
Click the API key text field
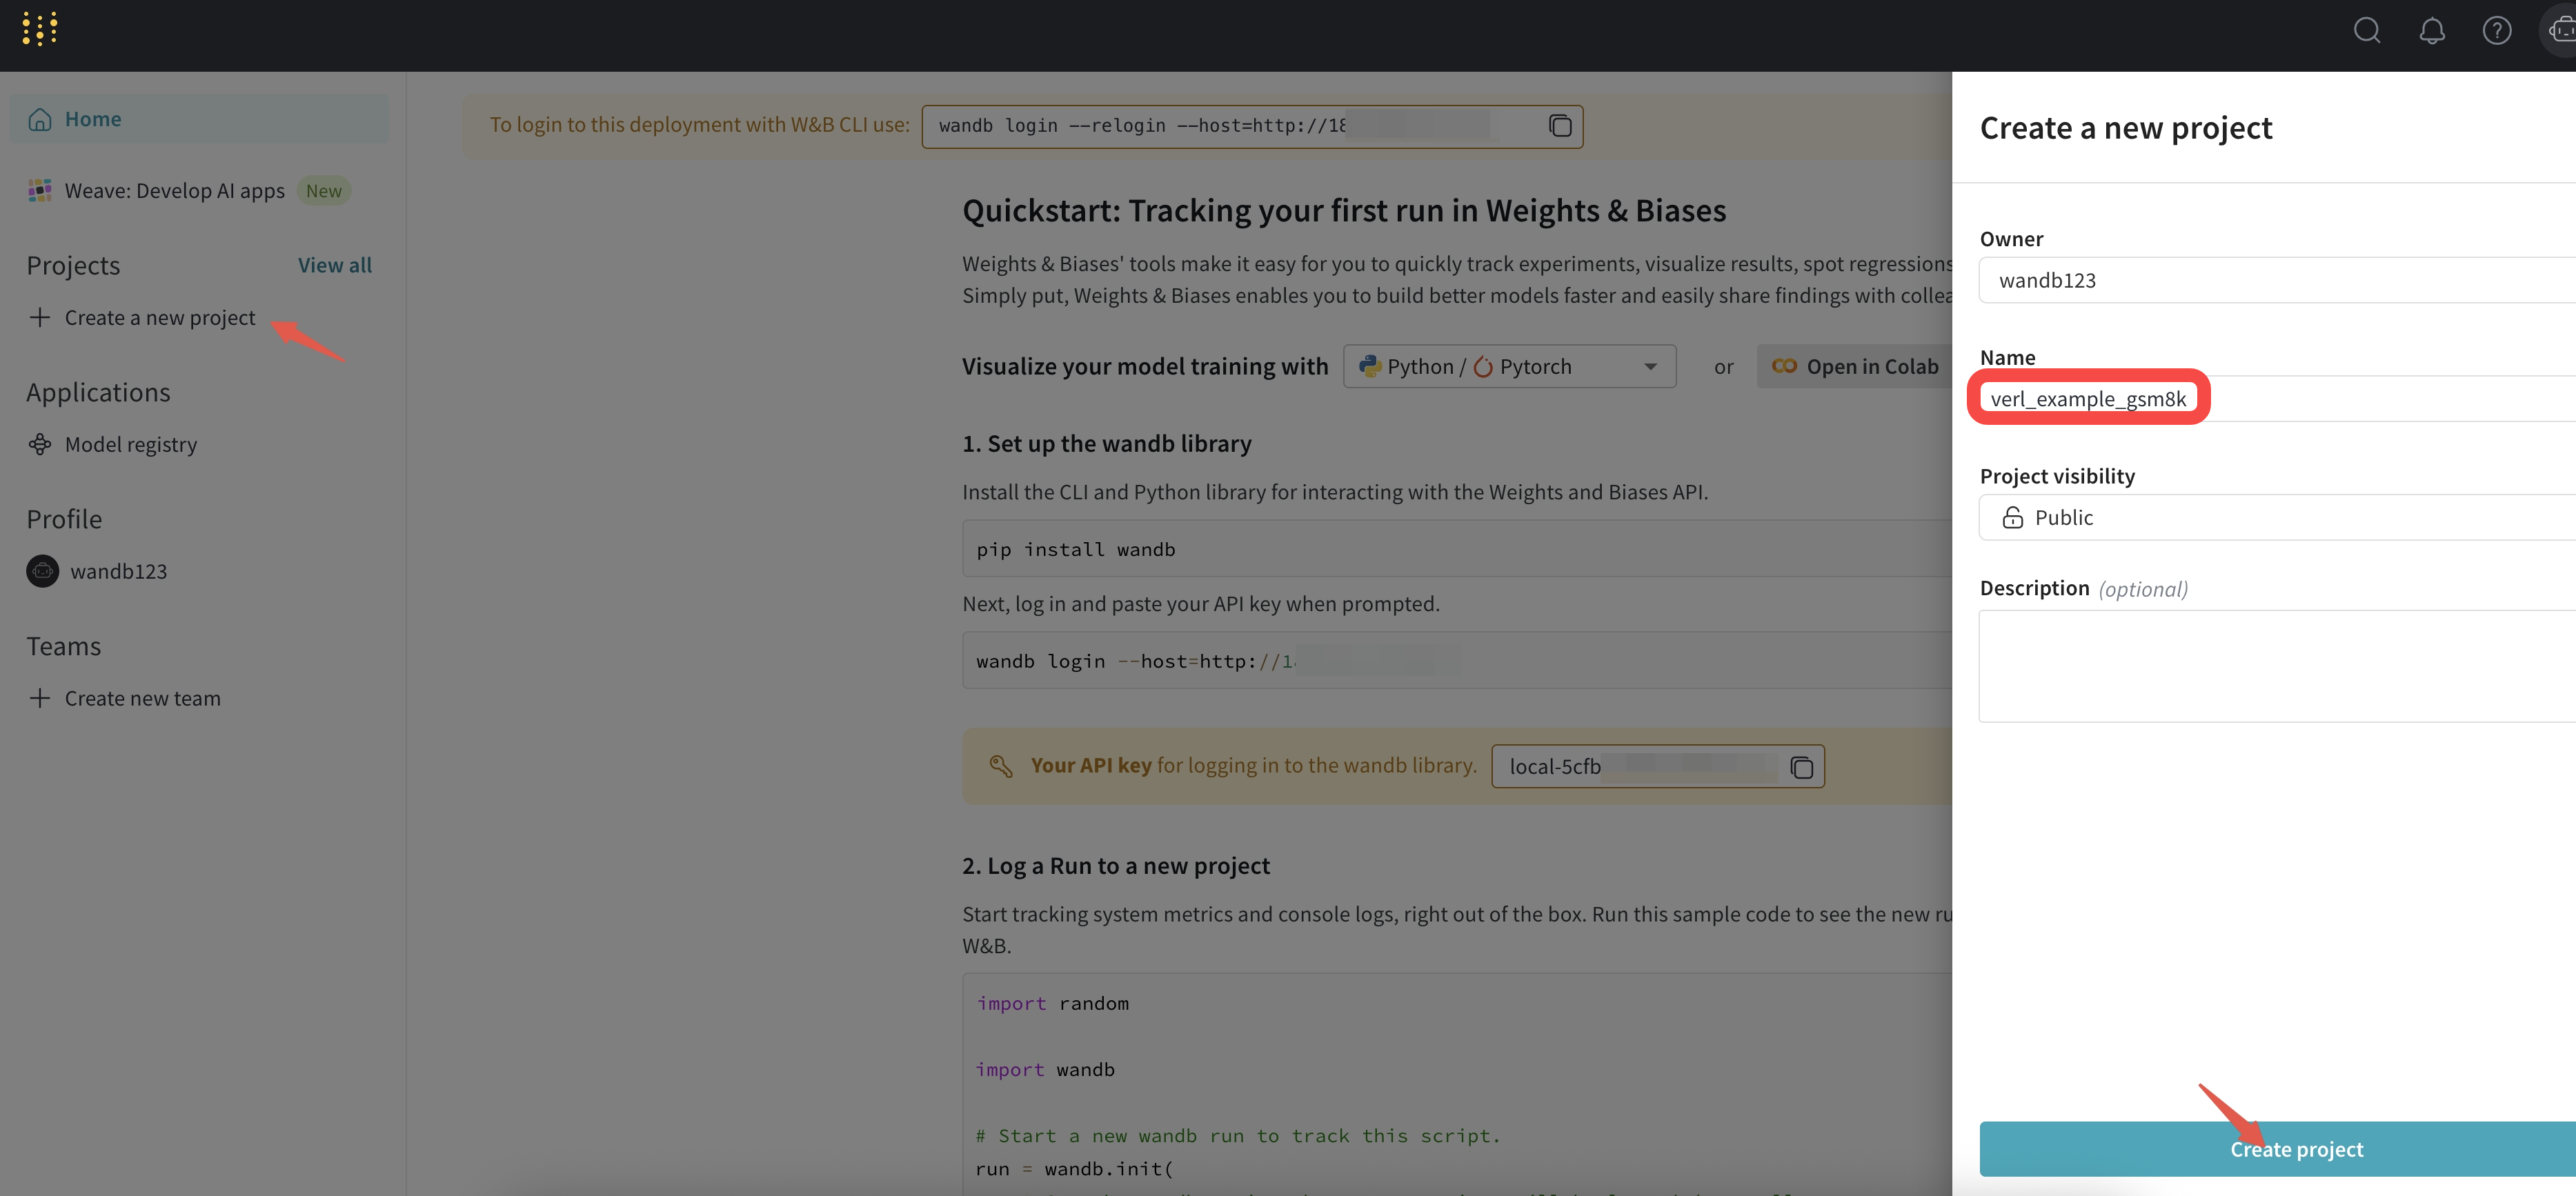pyautogui.click(x=1657, y=767)
